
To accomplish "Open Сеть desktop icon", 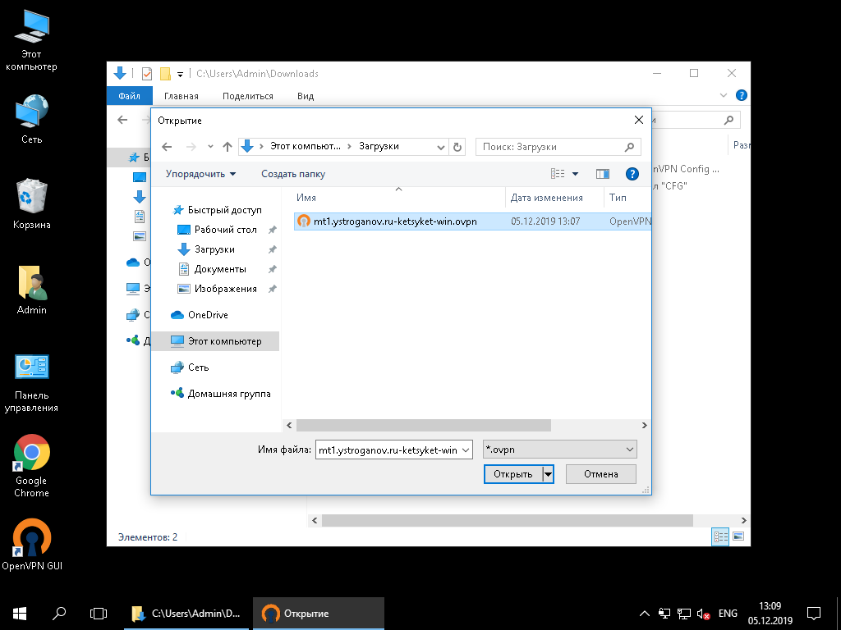I will tap(31, 119).
